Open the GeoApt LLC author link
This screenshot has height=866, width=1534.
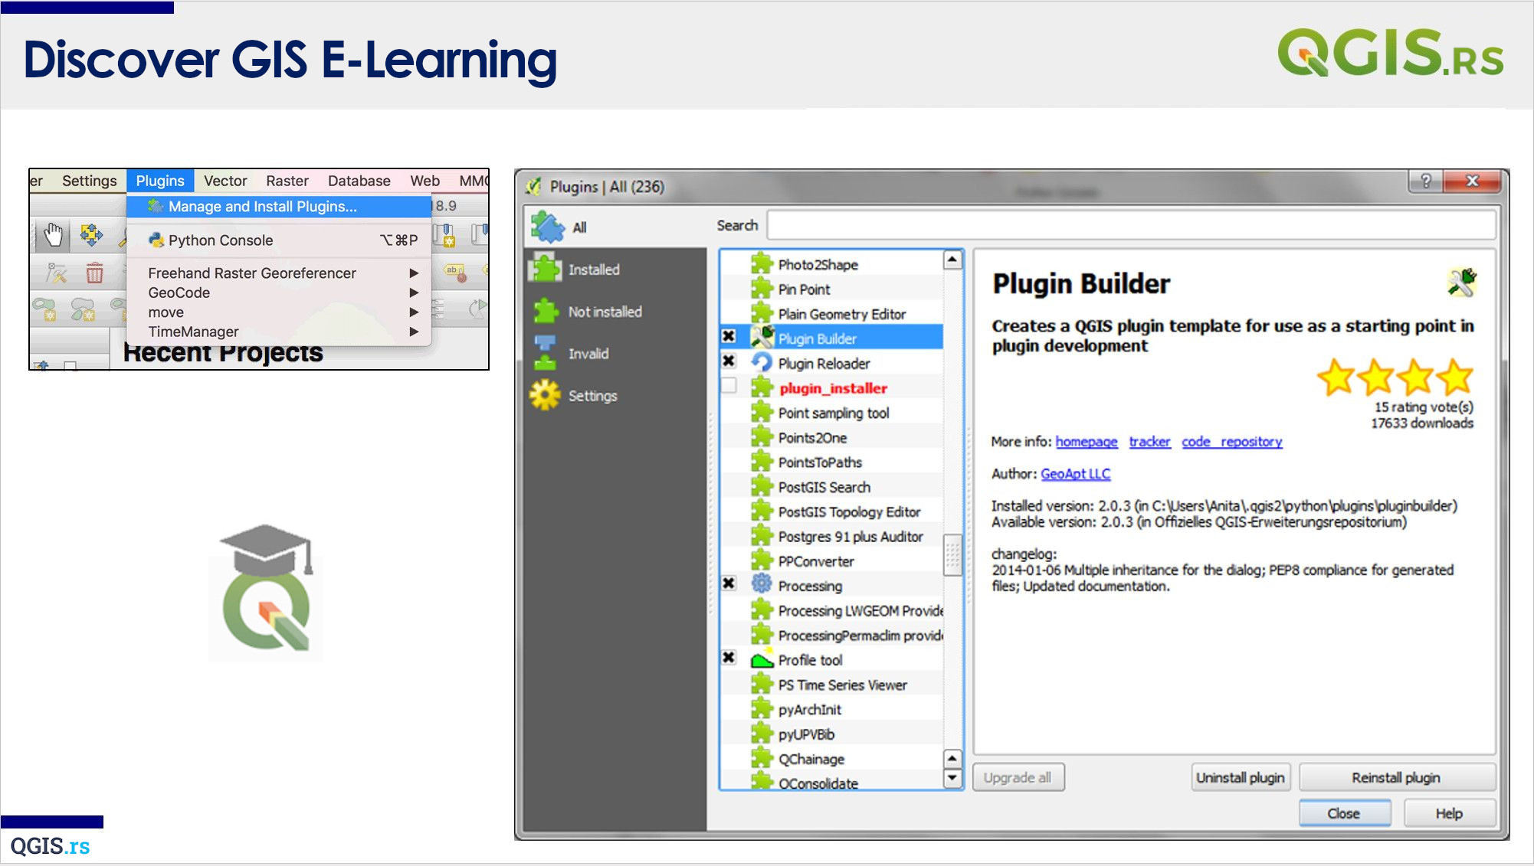[x=1075, y=474]
